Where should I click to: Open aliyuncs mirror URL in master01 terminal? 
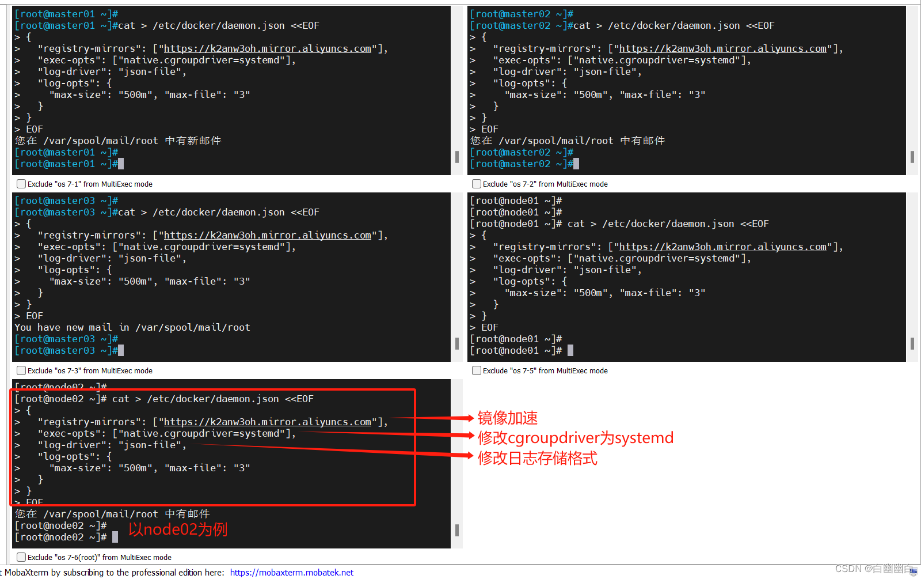pyautogui.click(x=268, y=48)
